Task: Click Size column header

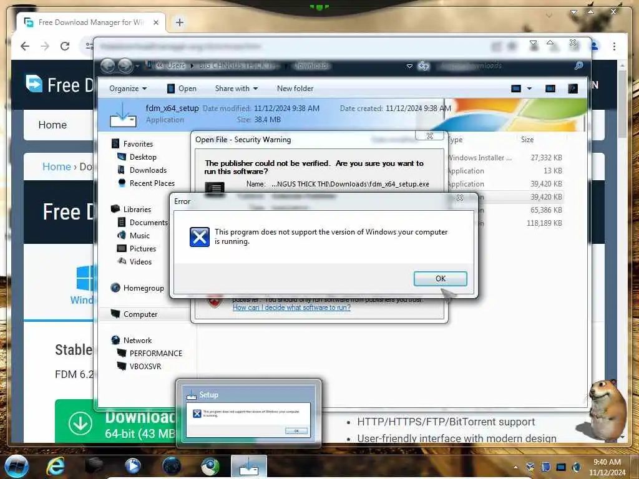Action: tap(527, 140)
